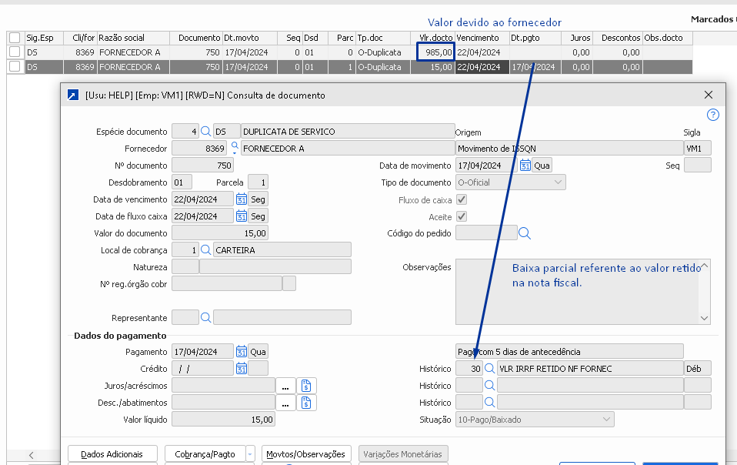737x465 pixels.
Task: Check the first FORNECEDOR A row checkbox
Action: pyautogui.click(x=15, y=52)
